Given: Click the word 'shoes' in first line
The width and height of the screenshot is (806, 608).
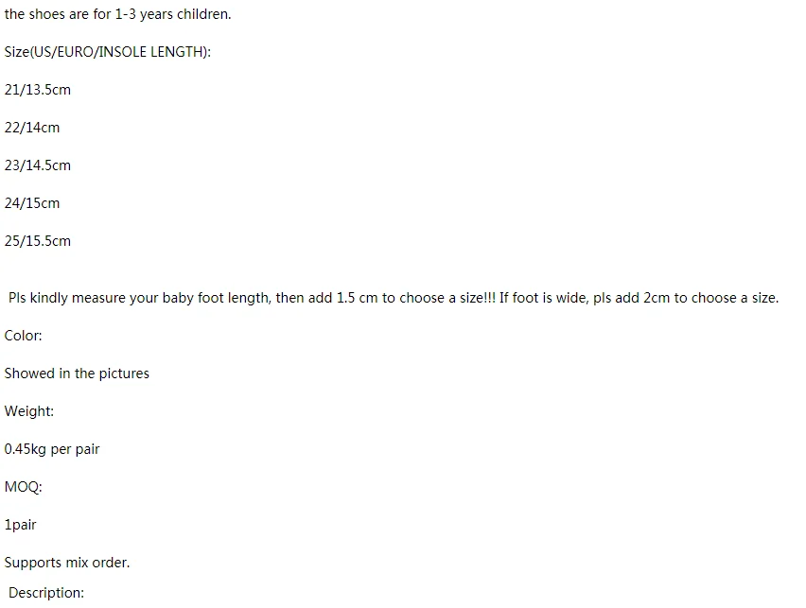Looking at the screenshot, I should click(x=46, y=14).
